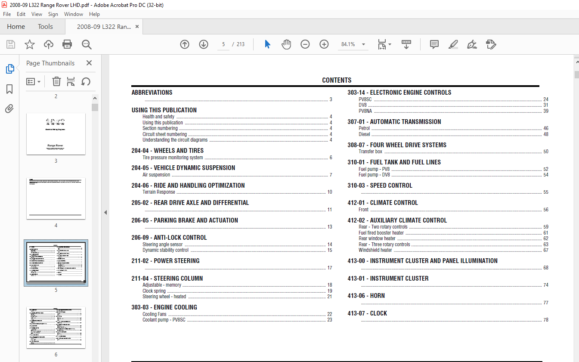Click the Save file icon
This screenshot has width=579, height=362.
coord(11,44)
